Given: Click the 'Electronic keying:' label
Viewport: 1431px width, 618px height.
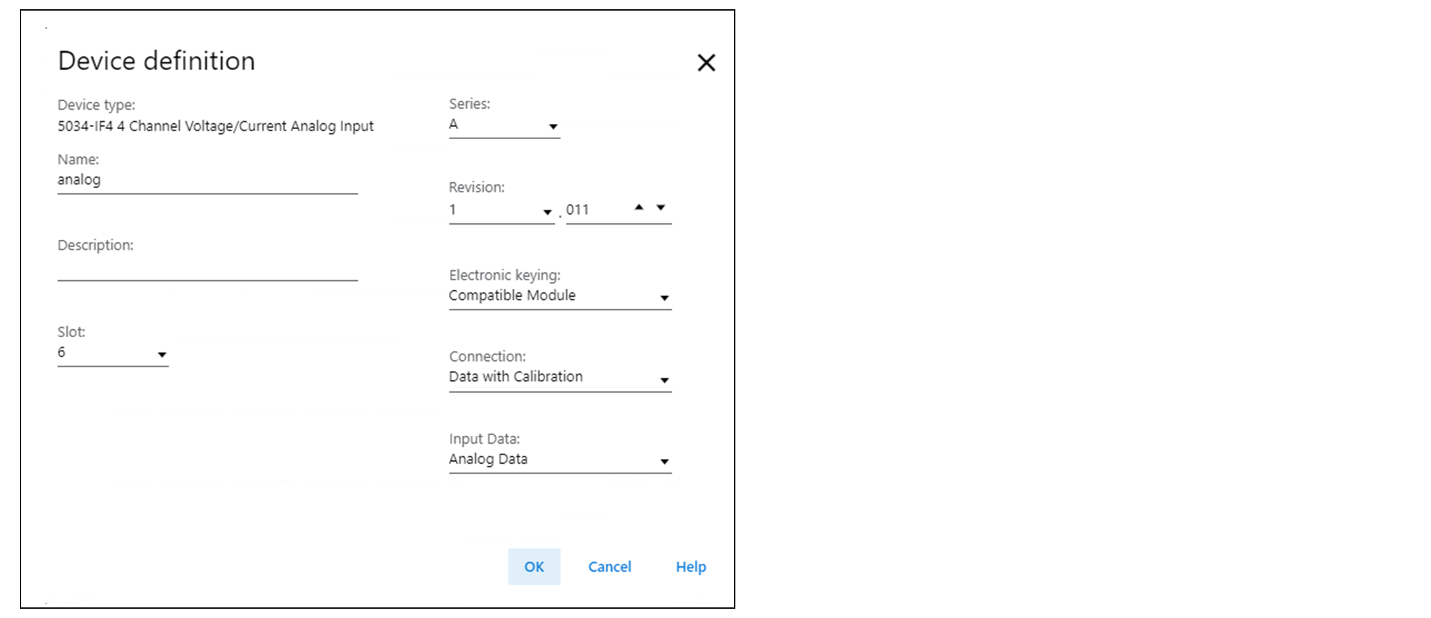Looking at the screenshot, I should 504,275.
